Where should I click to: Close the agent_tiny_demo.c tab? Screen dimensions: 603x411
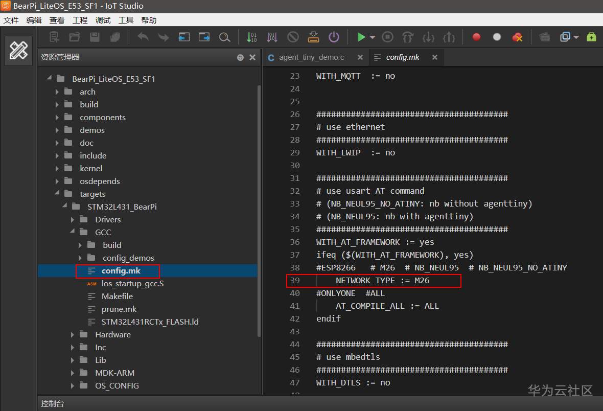pos(360,57)
